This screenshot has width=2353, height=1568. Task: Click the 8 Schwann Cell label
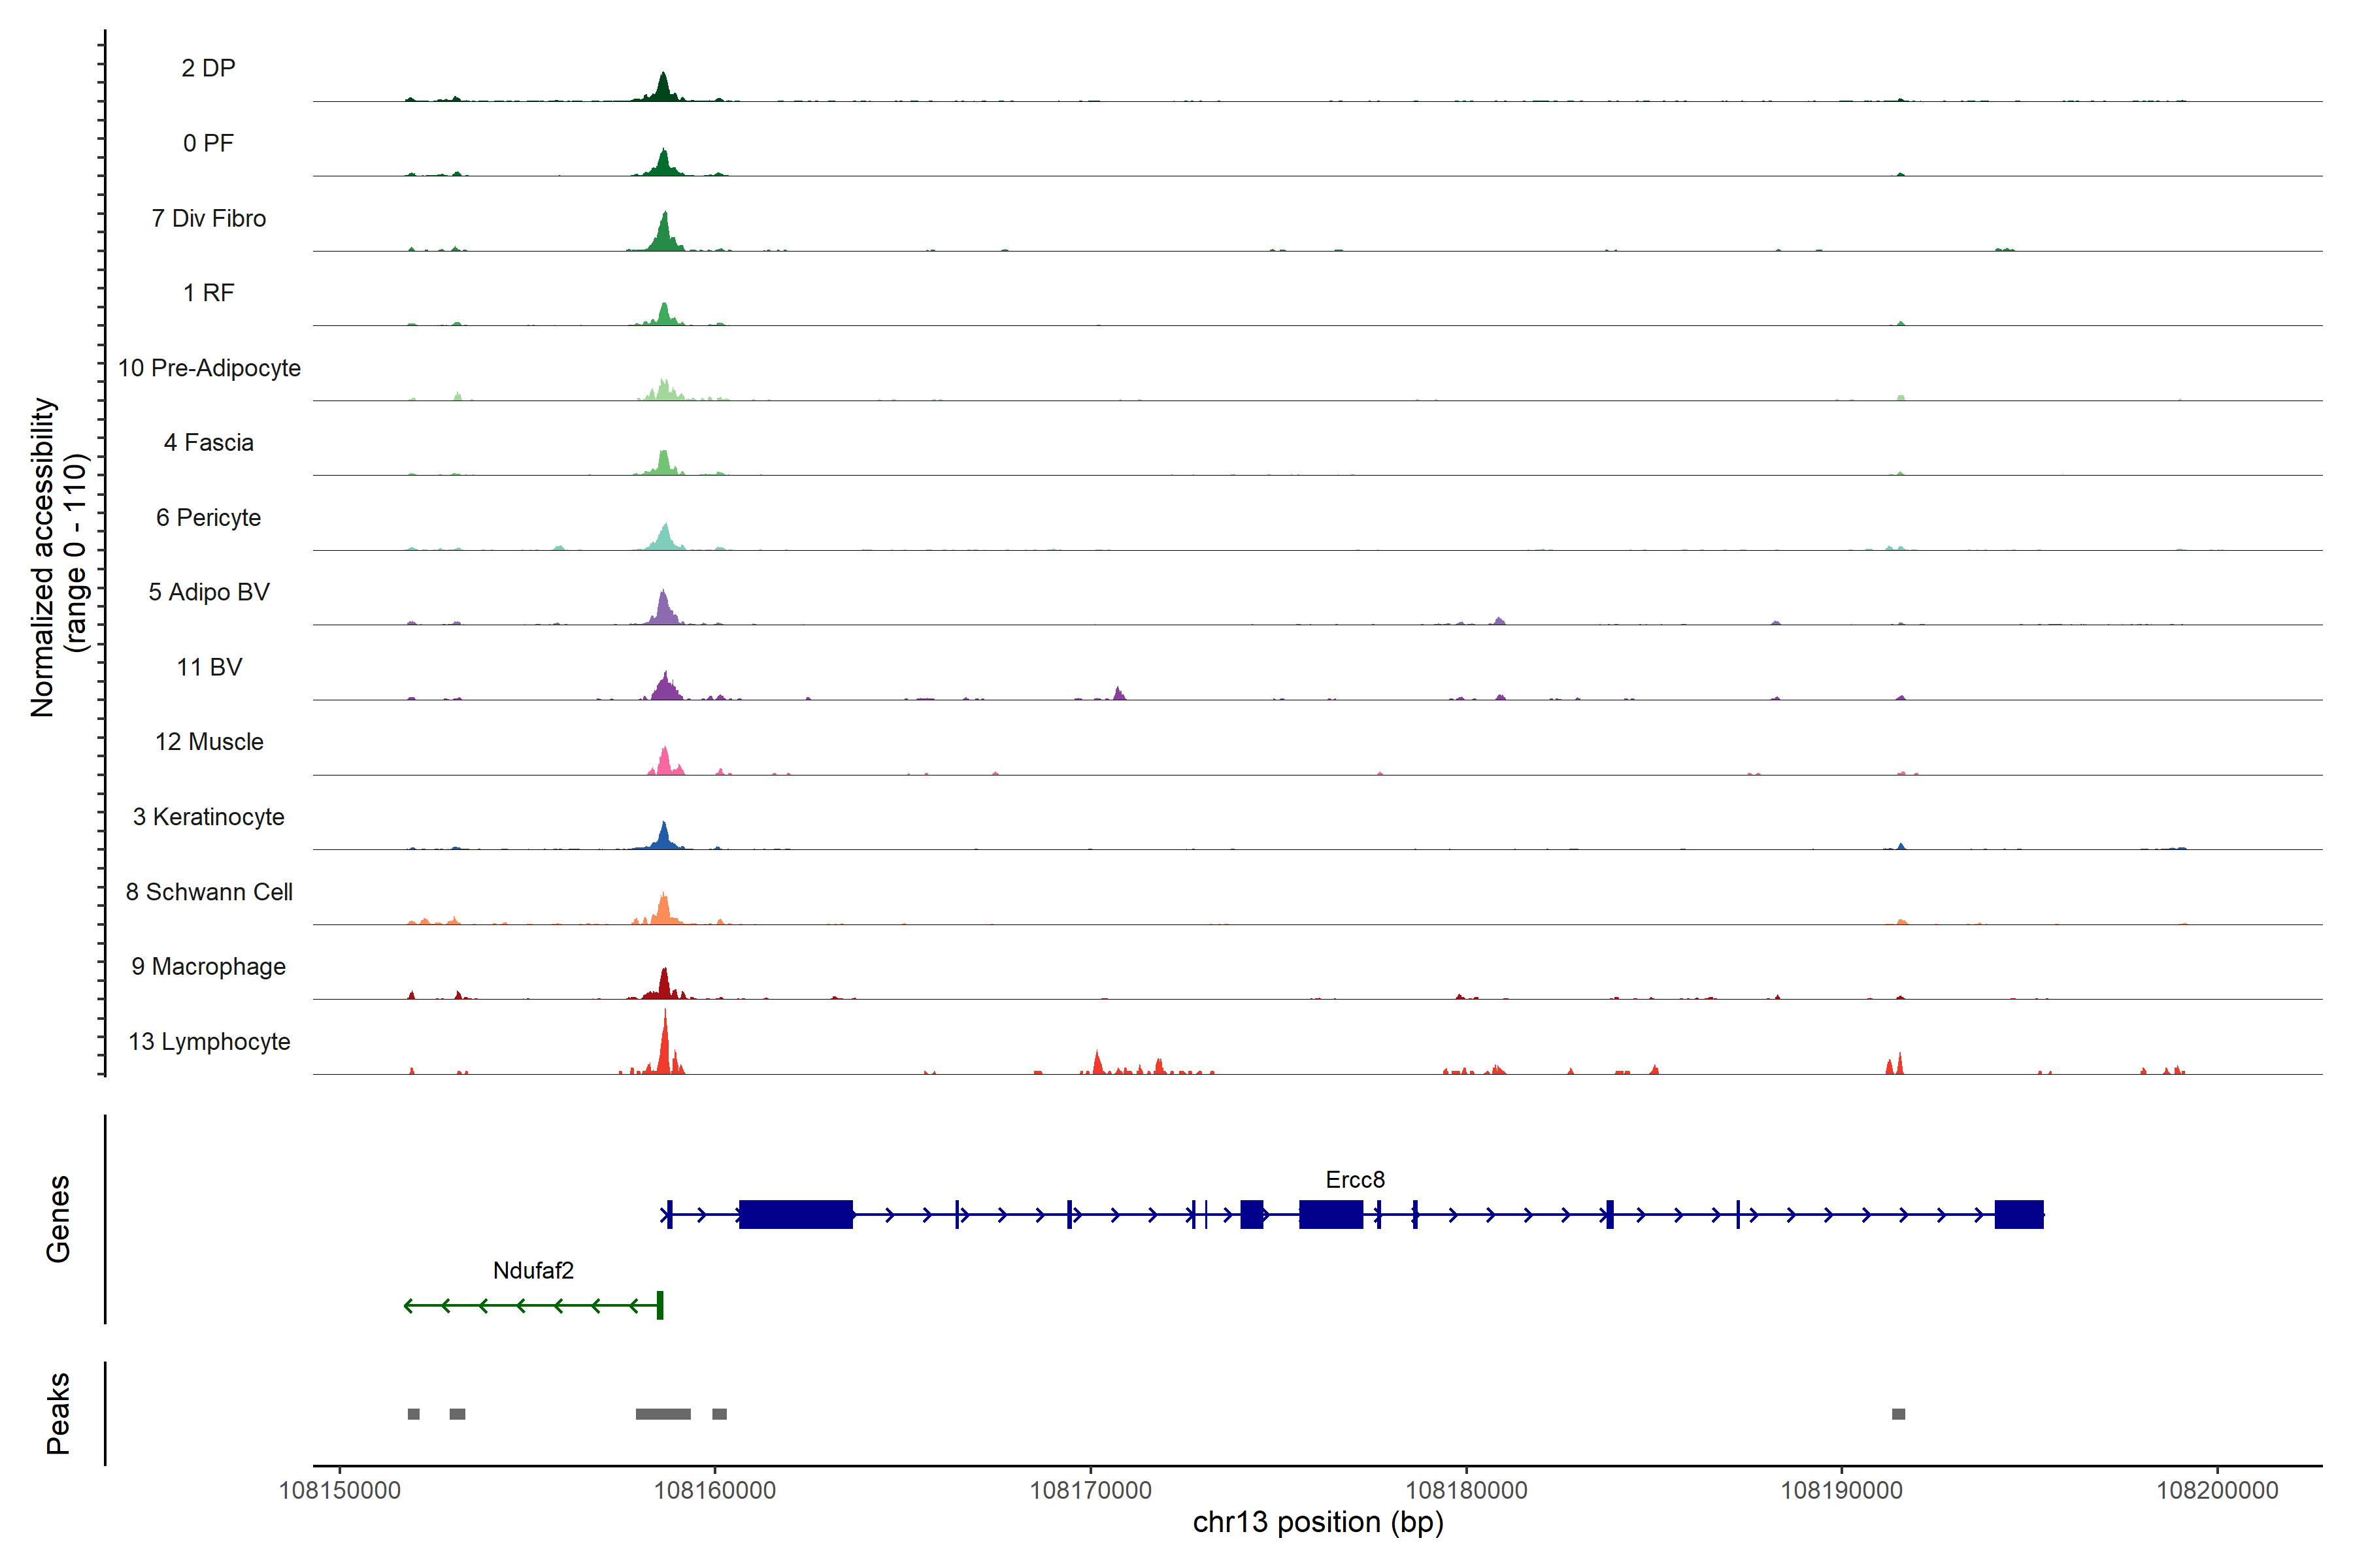[x=209, y=892]
